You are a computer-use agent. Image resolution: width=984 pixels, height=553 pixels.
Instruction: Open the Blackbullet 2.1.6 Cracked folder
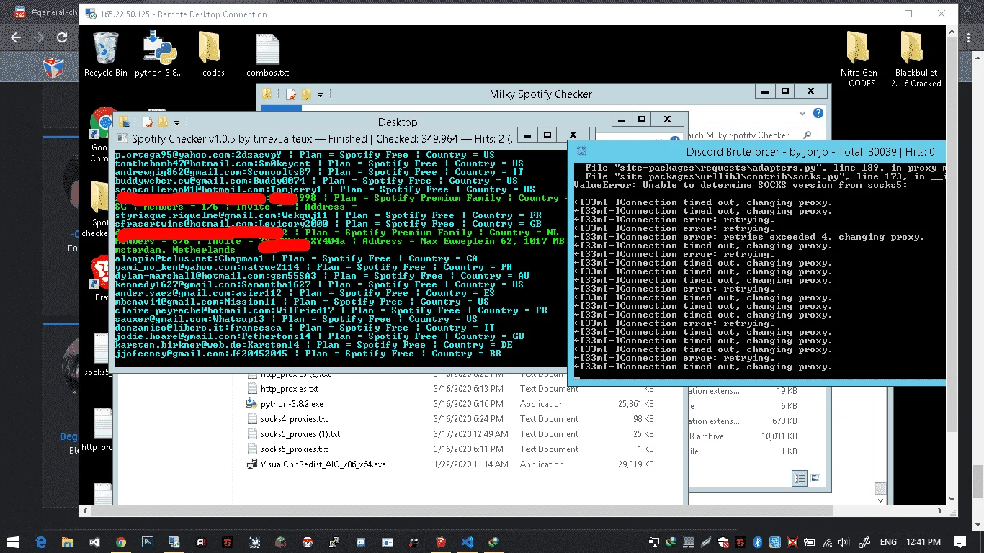916,59
